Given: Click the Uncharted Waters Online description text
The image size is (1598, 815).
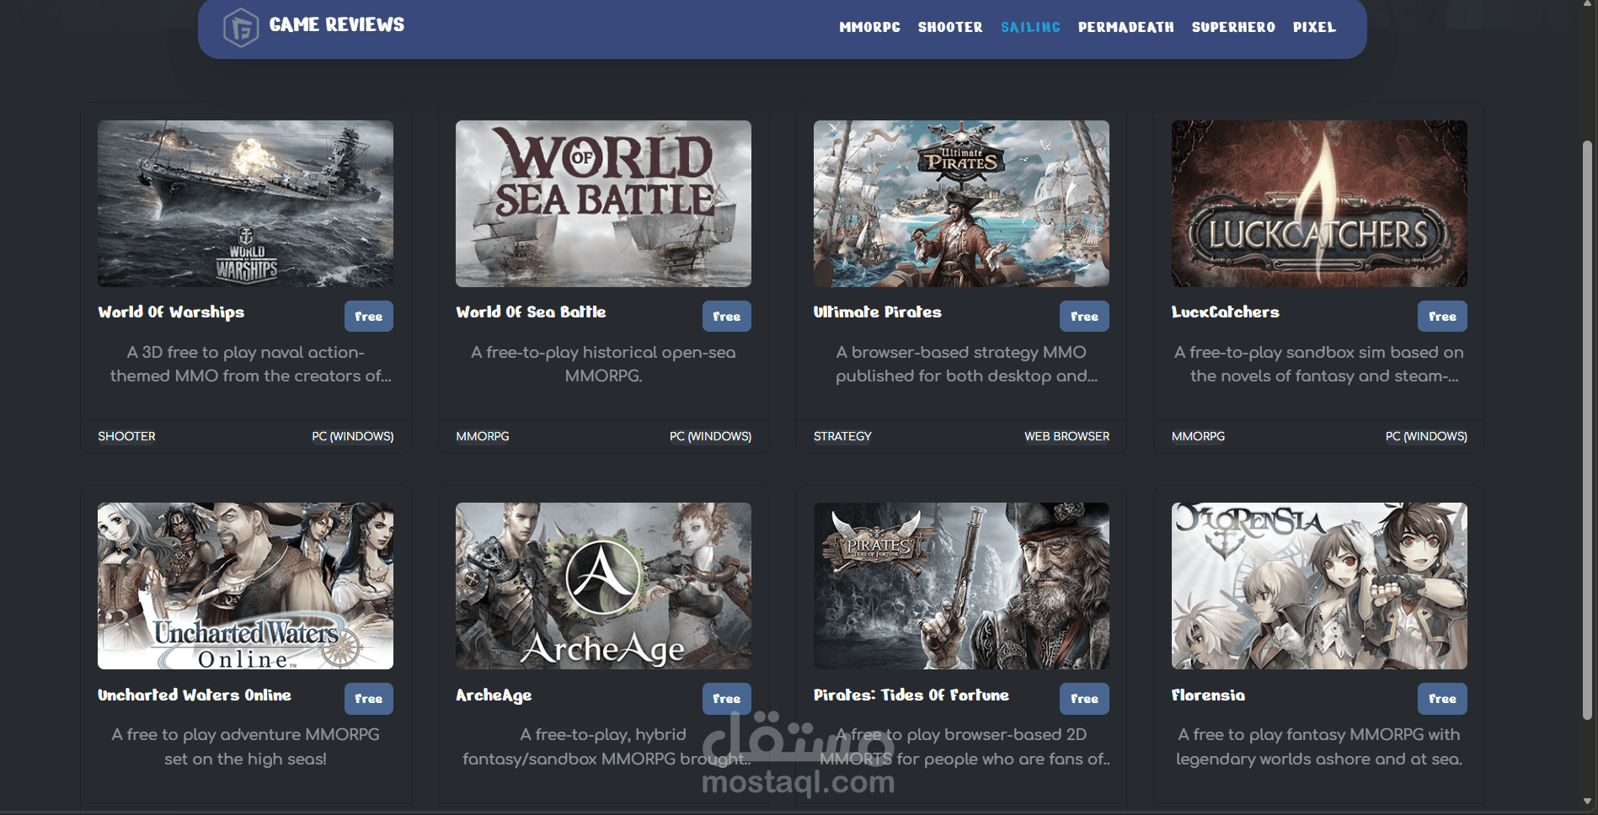Looking at the screenshot, I should pos(245,747).
